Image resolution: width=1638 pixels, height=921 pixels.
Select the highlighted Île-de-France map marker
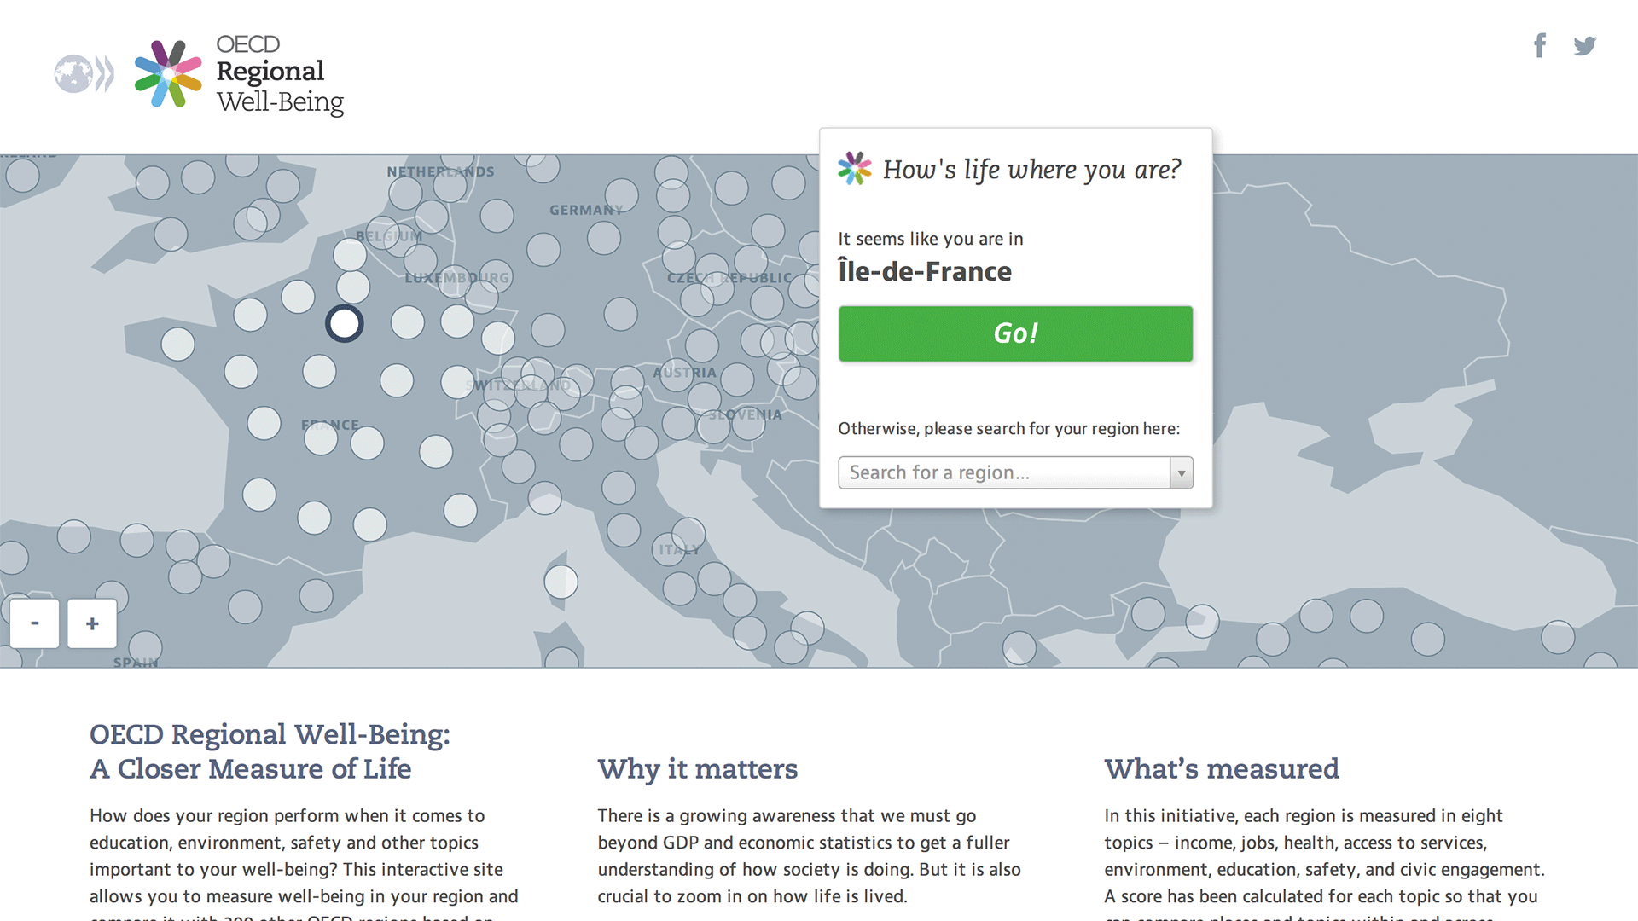pos(345,324)
